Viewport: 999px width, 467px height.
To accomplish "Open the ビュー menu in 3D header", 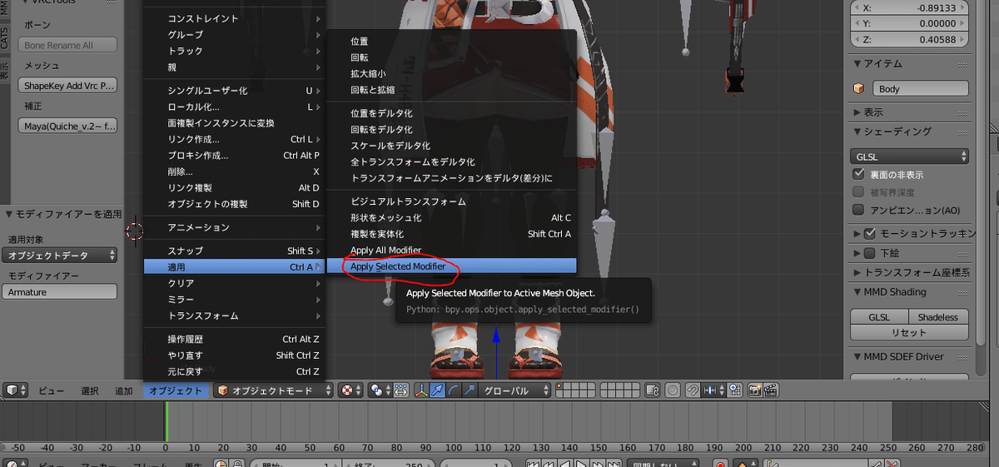I will [52, 390].
